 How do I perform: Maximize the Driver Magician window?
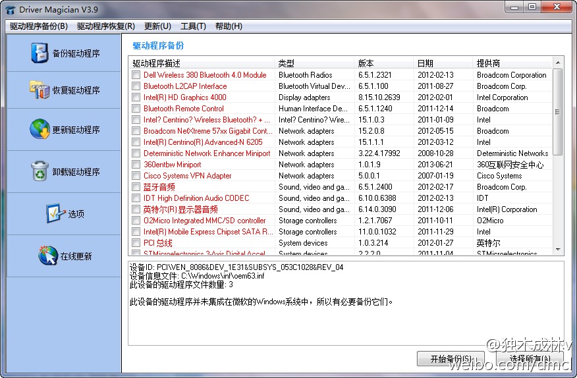pos(532,7)
